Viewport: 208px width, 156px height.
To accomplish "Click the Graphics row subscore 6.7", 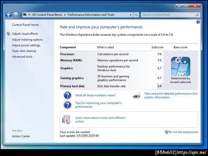I will (159, 68).
